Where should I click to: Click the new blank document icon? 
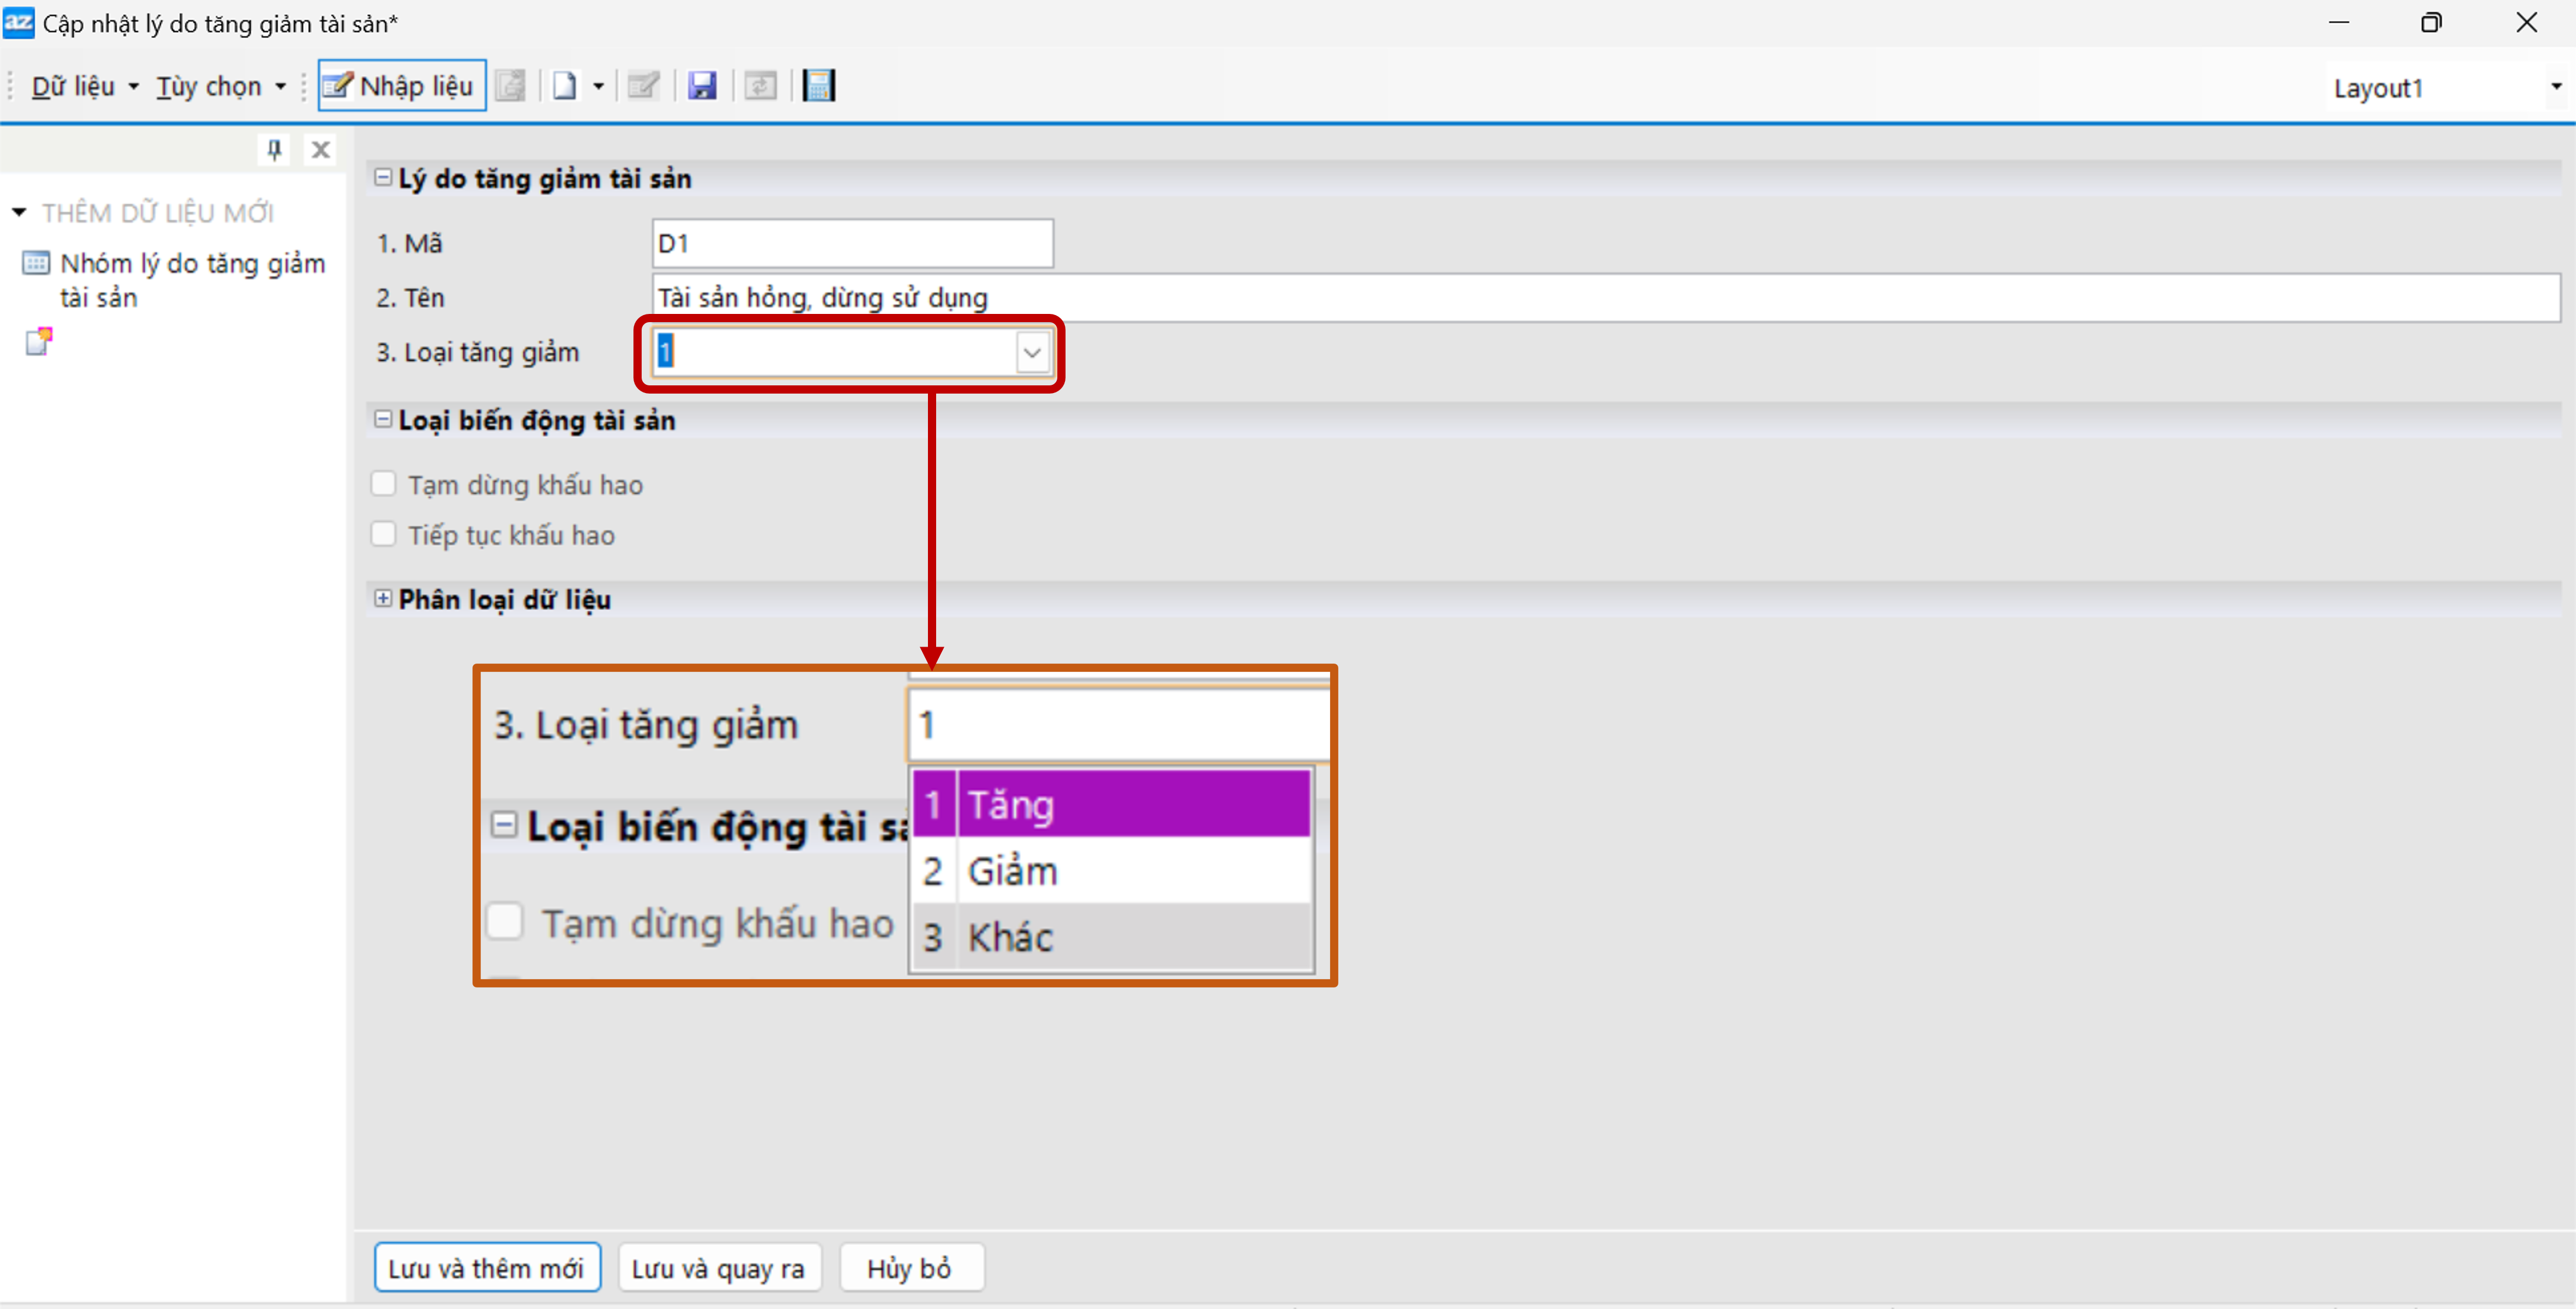tap(565, 86)
